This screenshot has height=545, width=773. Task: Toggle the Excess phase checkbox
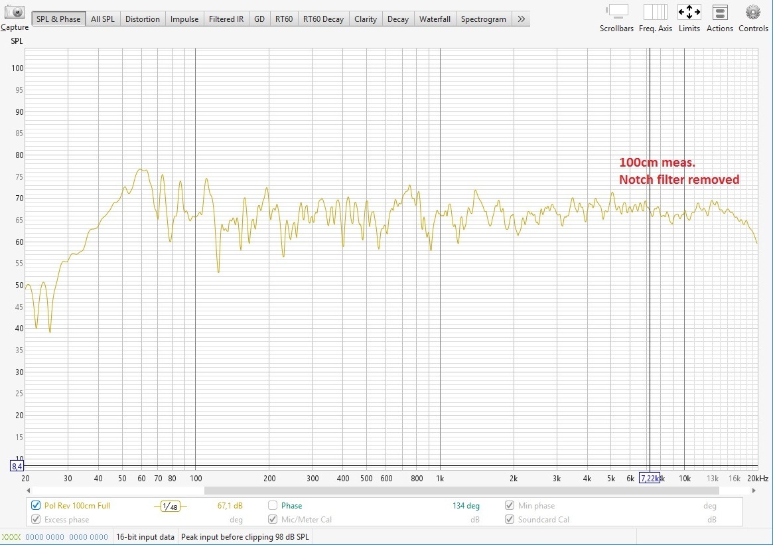(x=35, y=519)
